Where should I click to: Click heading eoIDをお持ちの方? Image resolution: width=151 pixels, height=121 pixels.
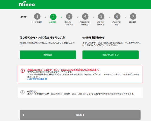[x=93, y=38]
